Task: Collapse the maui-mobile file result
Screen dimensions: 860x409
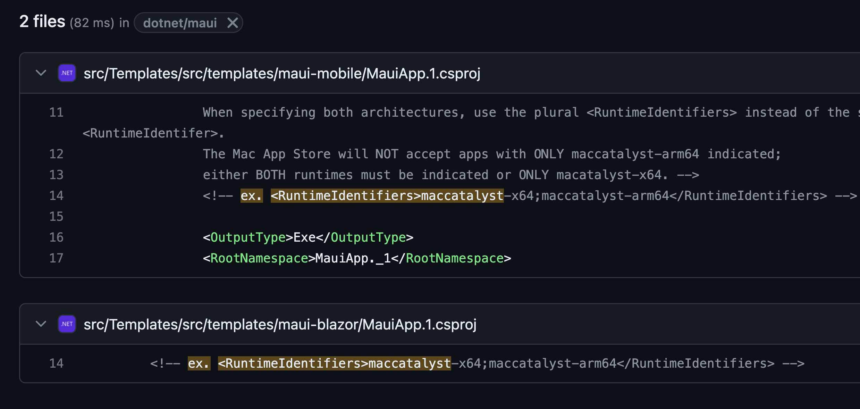Action: 41,73
